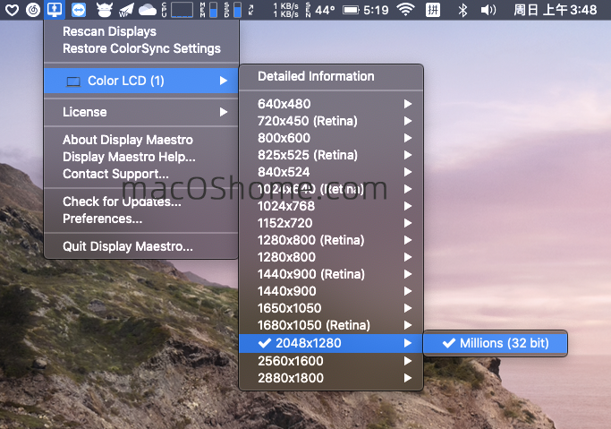Click the heart icon in menu bar
Screen dimensions: 611x429
[x=12, y=10]
